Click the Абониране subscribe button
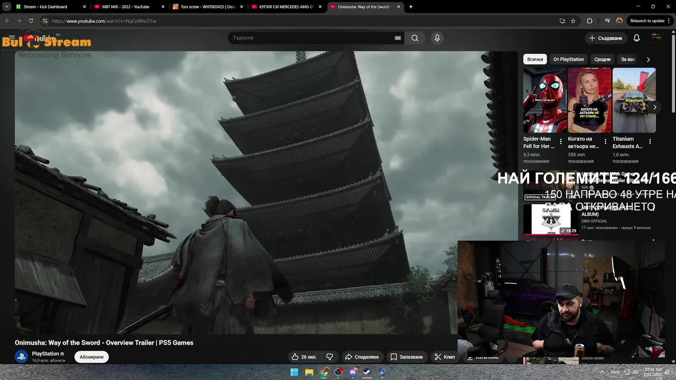The image size is (676, 380). click(x=91, y=357)
